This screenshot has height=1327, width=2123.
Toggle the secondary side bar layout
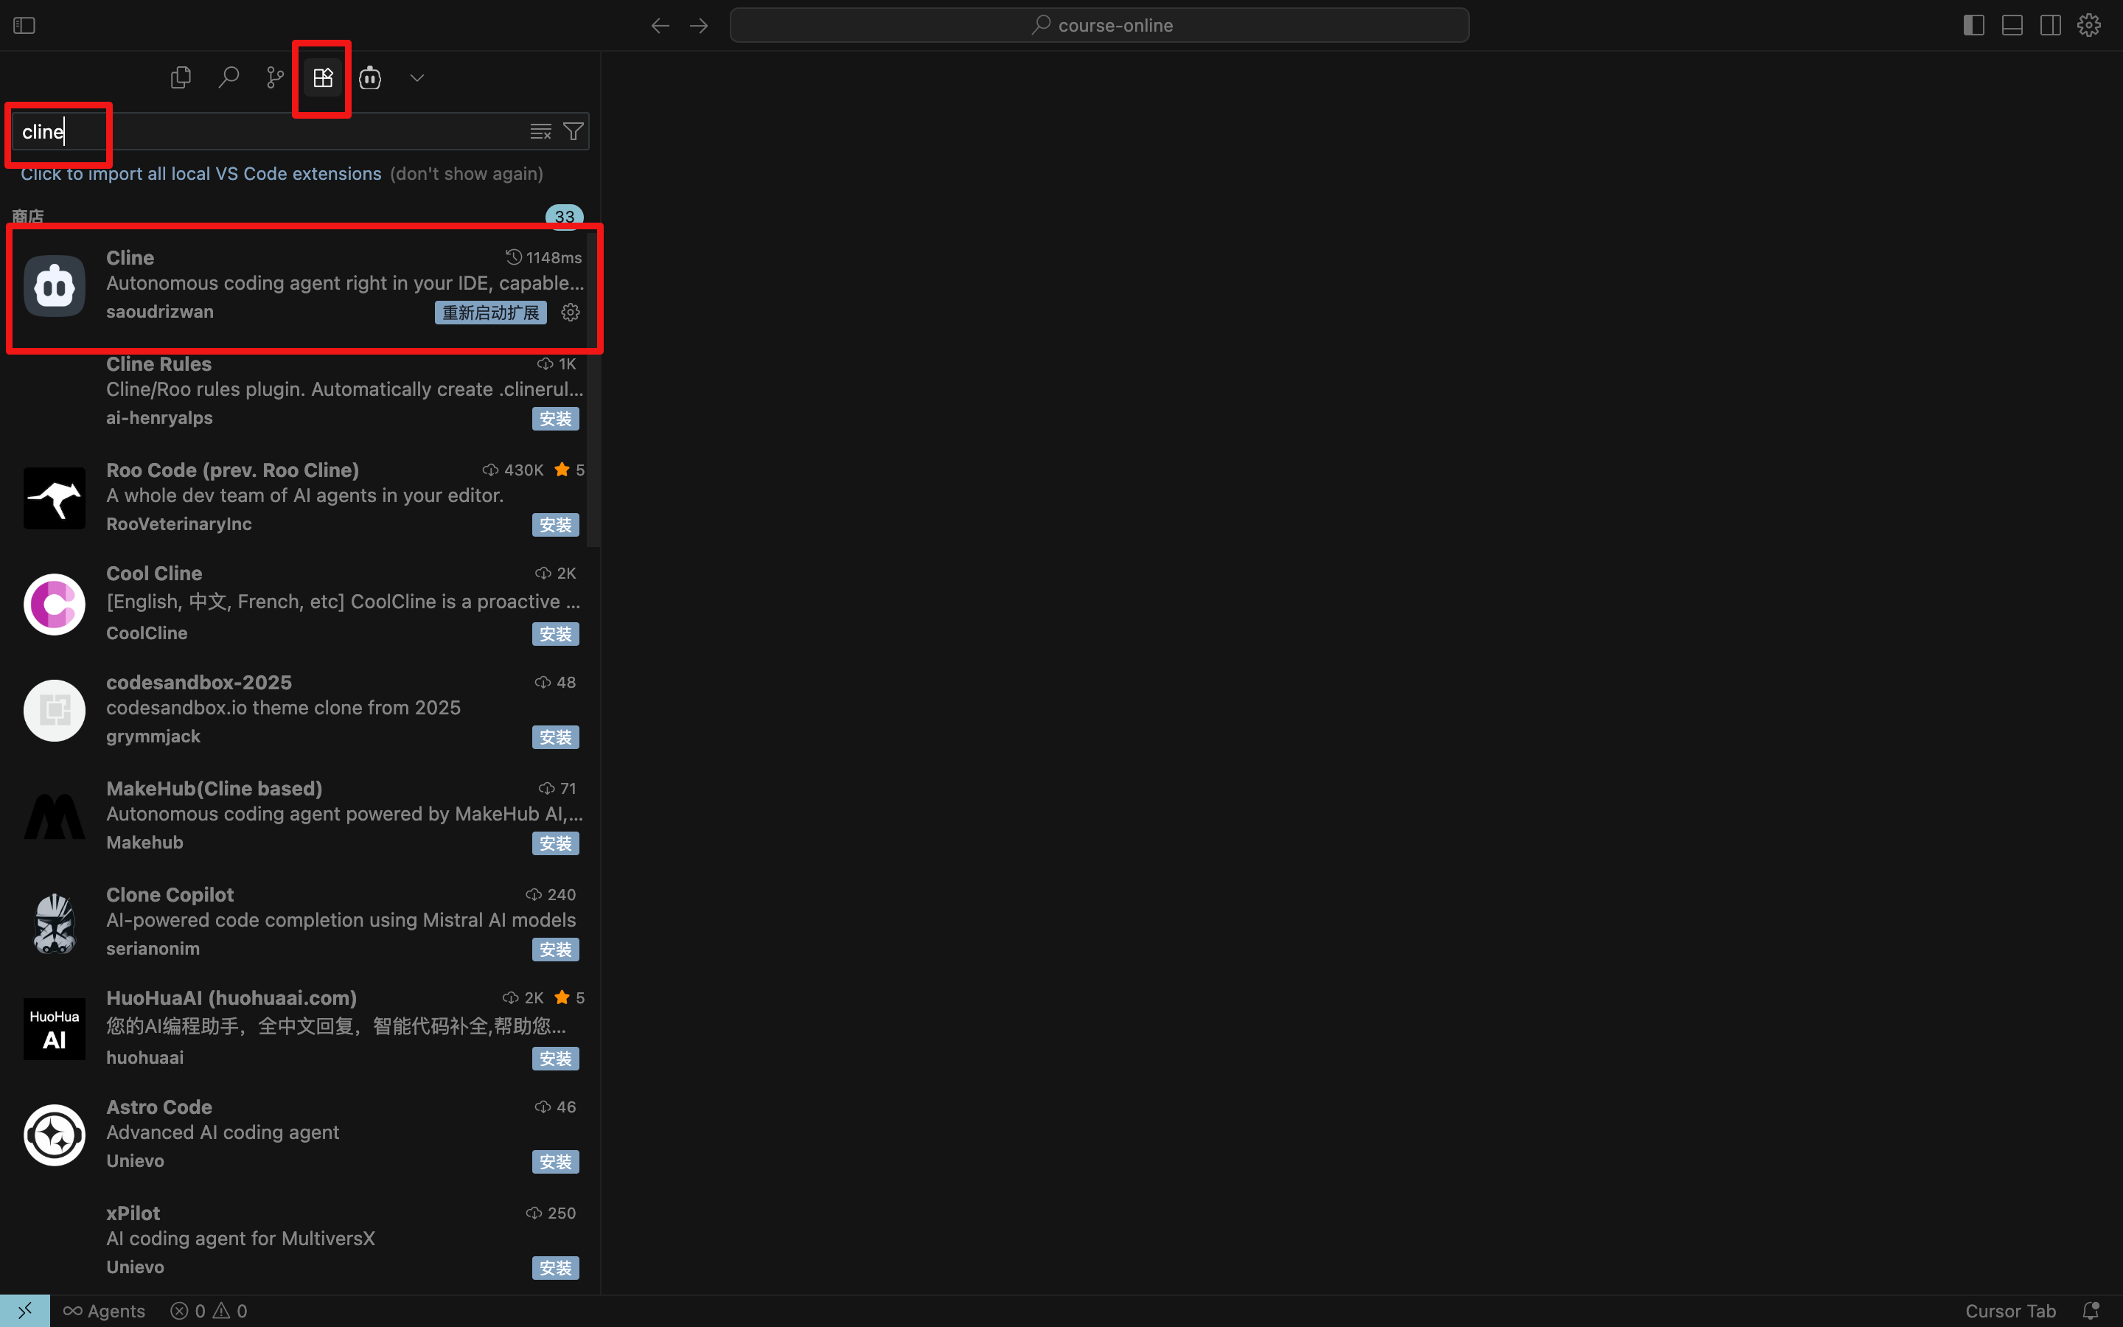click(2050, 26)
